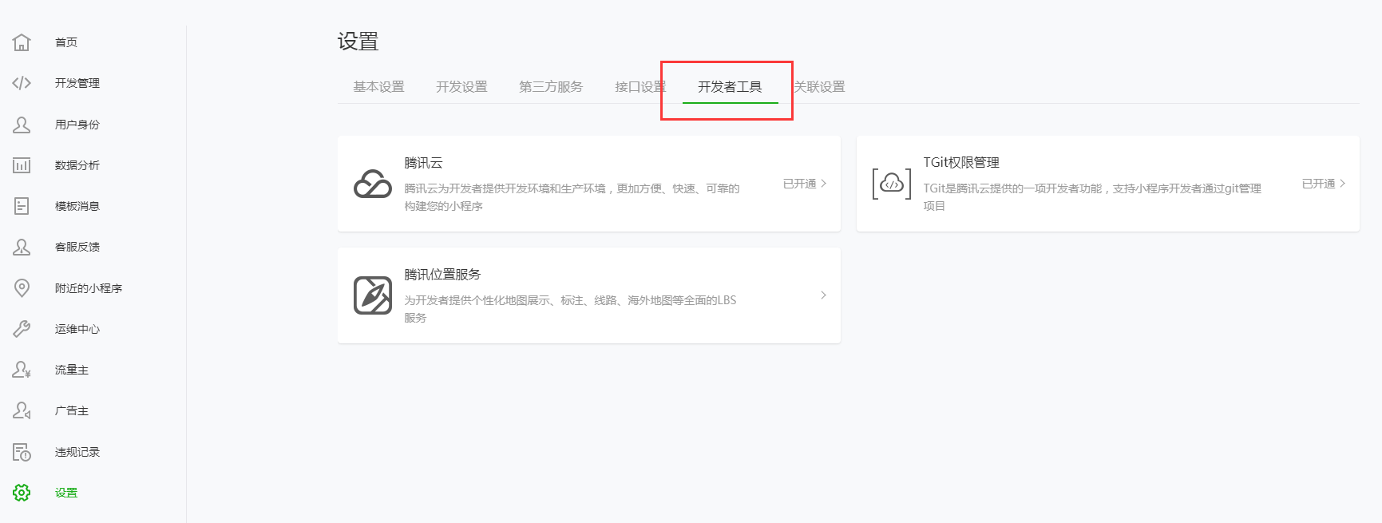Click the 设置 page heading

click(x=358, y=42)
